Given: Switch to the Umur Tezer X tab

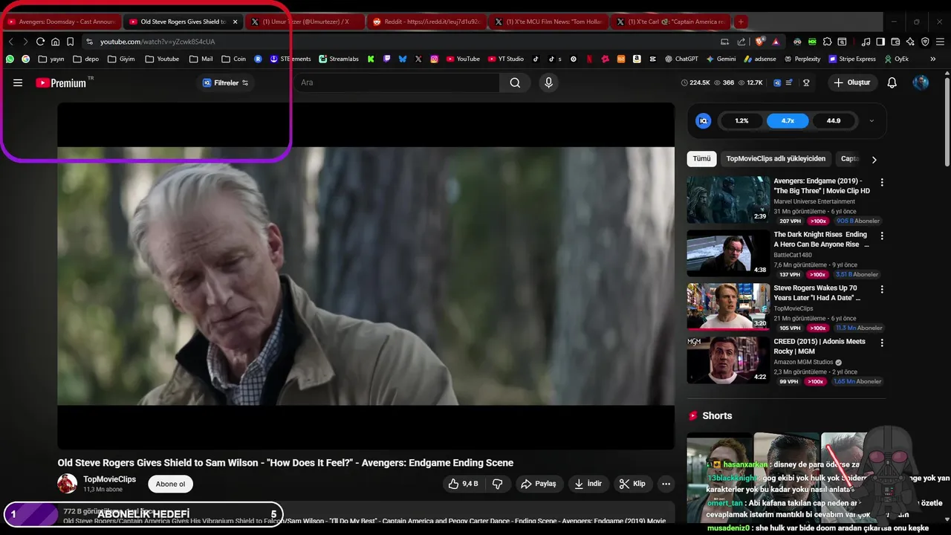Looking at the screenshot, I should coord(305,22).
